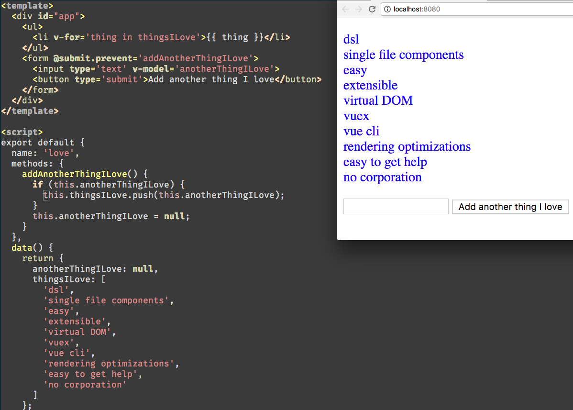This screenshot has height=410, width=573.
Task: Click 'this.anotherThingILove = null;' line
Action: tap(111, 216)
